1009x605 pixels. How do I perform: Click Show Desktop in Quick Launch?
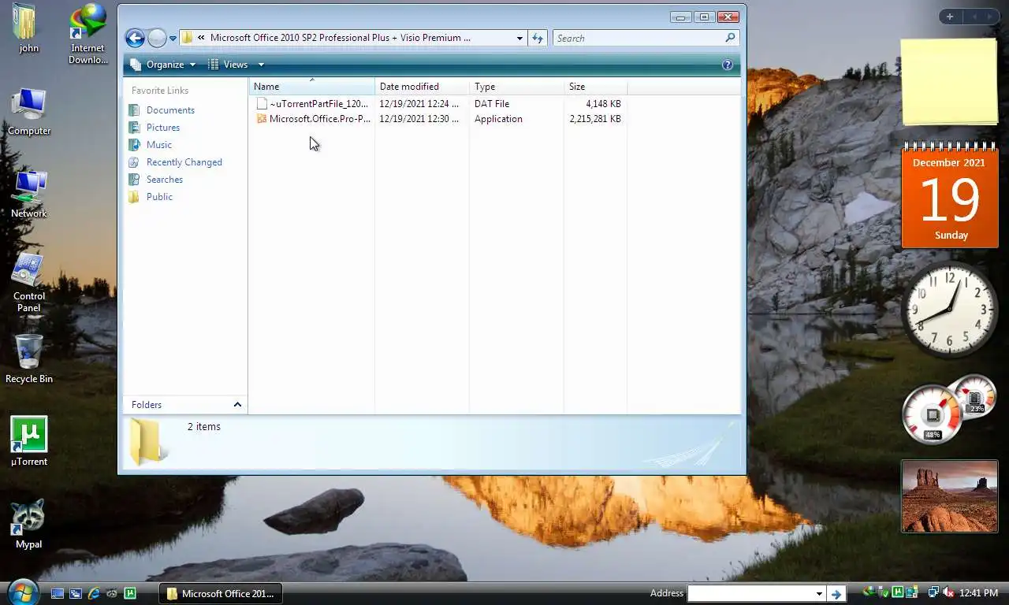coord(58,593)
